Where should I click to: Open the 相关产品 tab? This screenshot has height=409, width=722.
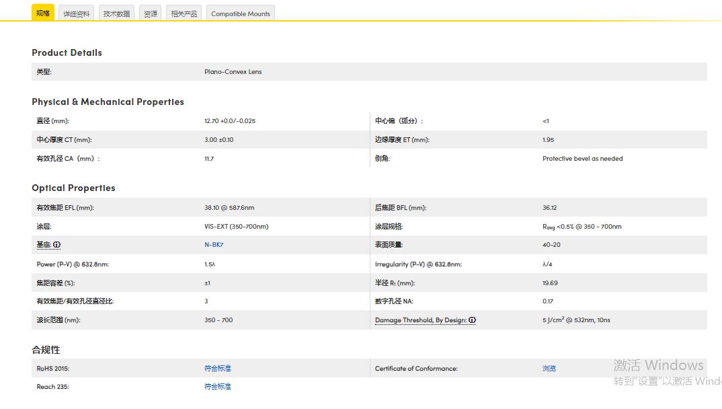184,13
